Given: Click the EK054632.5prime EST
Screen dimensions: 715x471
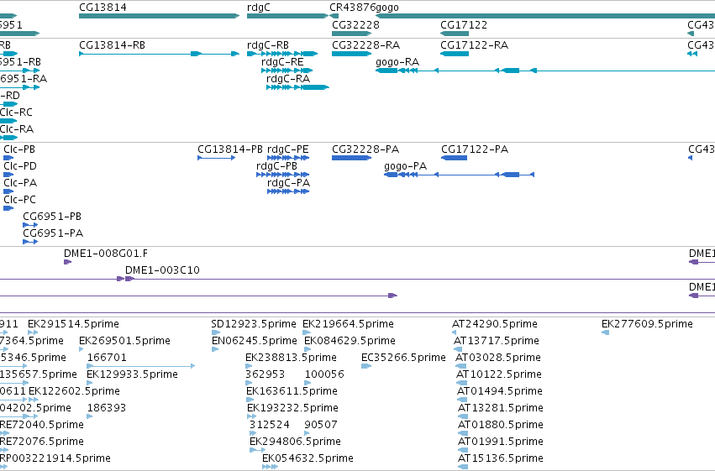Looking at the screenshot, I should tap(270, 467).
